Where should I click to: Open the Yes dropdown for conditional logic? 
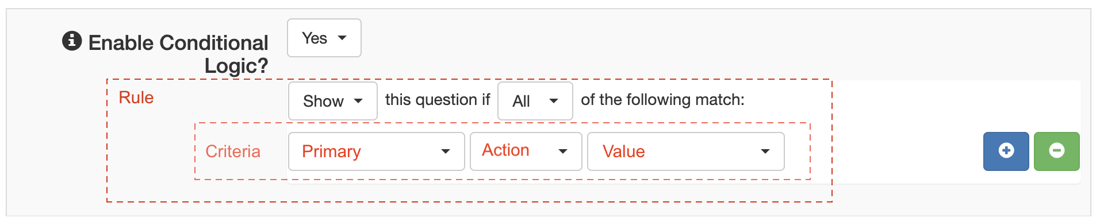tap(324, 38)
